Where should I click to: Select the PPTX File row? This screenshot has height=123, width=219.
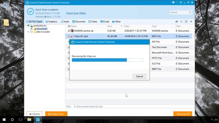[171, 58]
